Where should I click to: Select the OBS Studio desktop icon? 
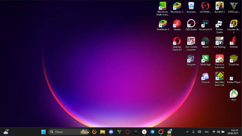pos(191,25)
